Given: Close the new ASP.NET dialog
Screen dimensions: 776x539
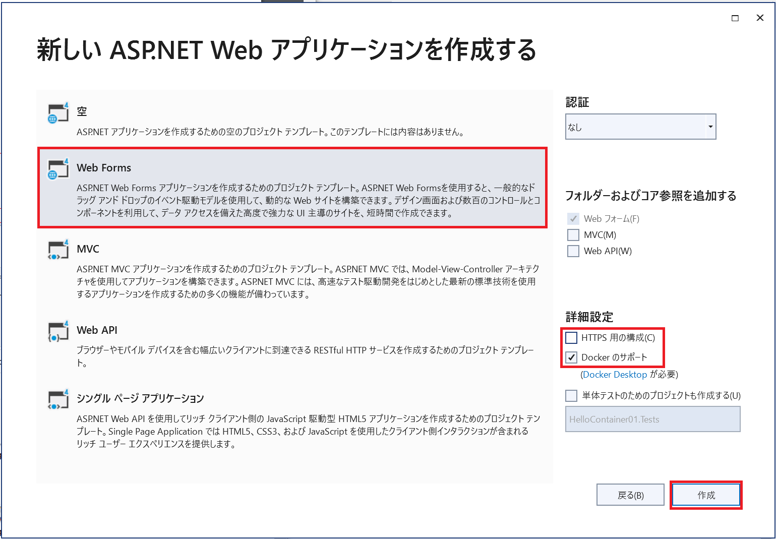Looking at the screenshot, I should pyautogui.click(x=760, y=18).
